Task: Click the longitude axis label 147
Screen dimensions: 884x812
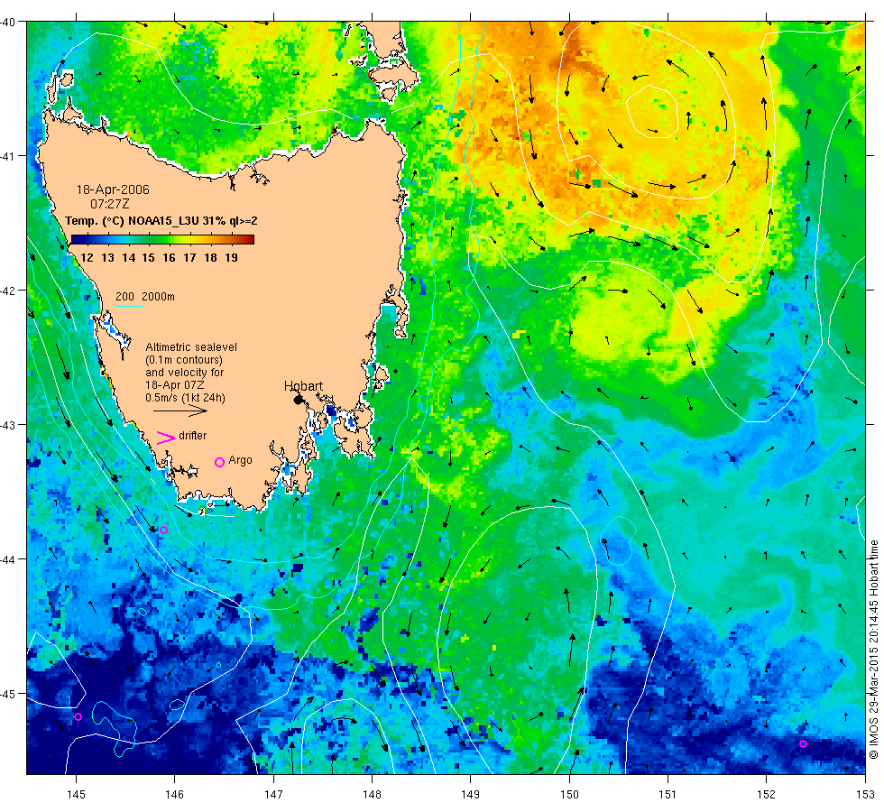Action: (273, 795)
